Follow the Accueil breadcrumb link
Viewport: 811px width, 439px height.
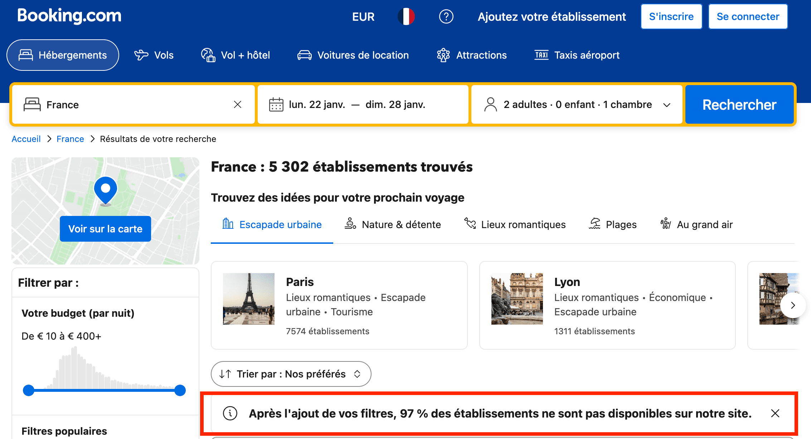click(x=26, y=139)
